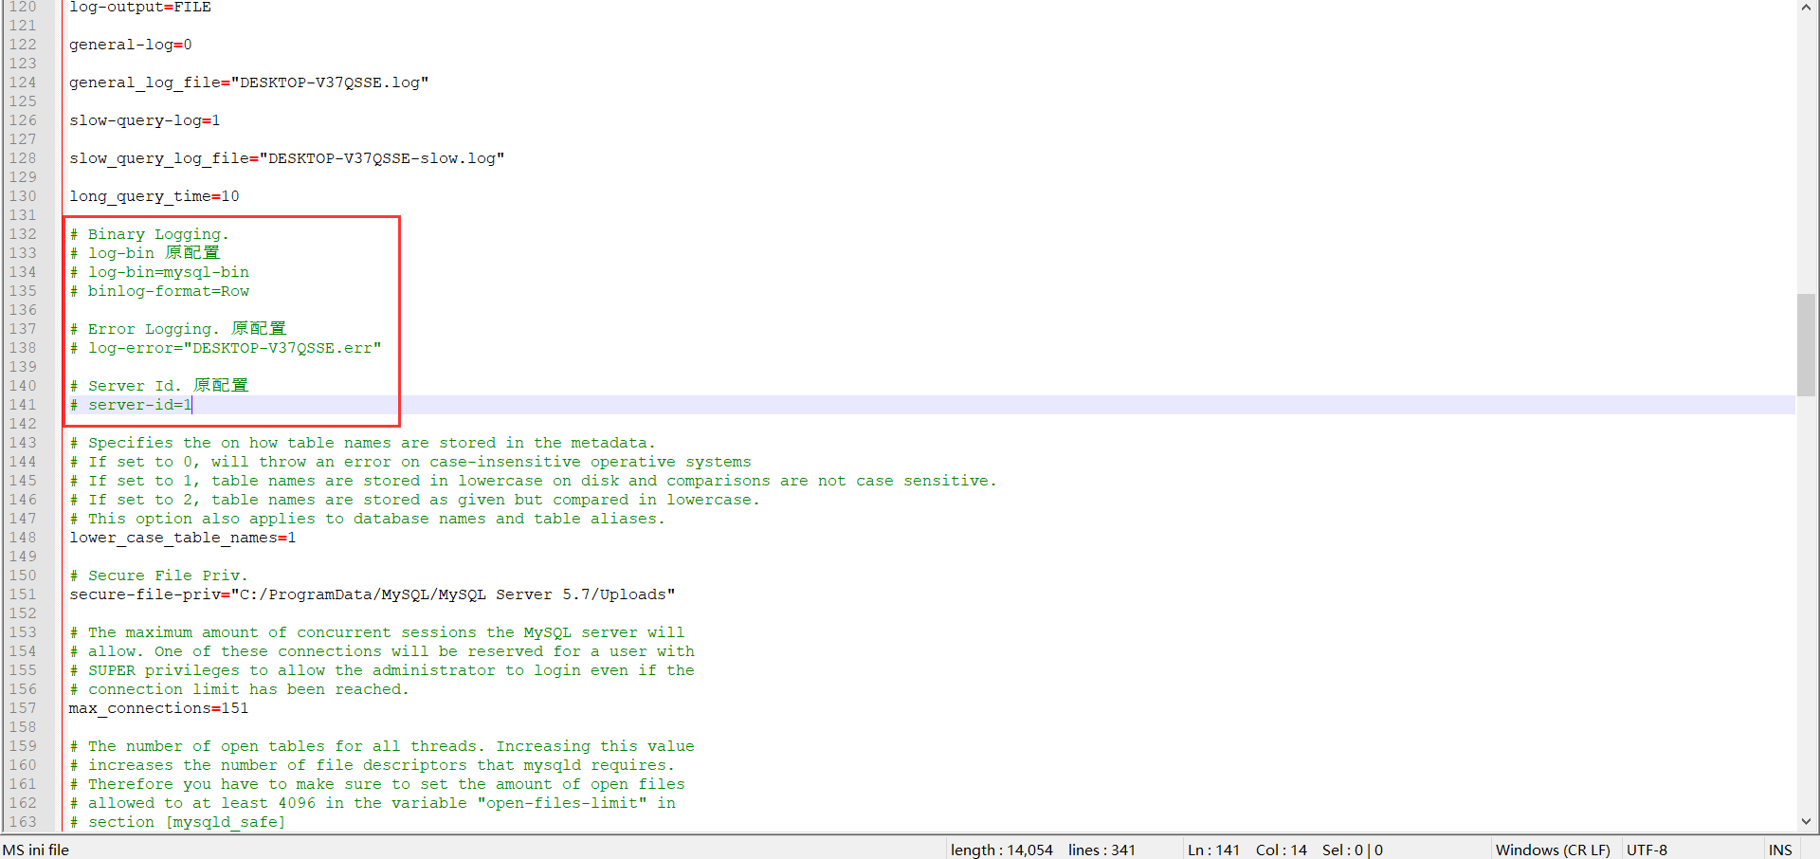Click the '# Error Logging.' comment line

178,329
